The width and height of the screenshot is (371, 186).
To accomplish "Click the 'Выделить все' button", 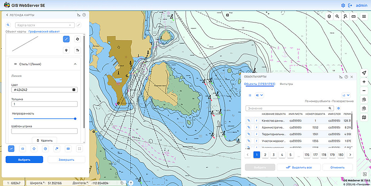I will [x=299, y=167].
